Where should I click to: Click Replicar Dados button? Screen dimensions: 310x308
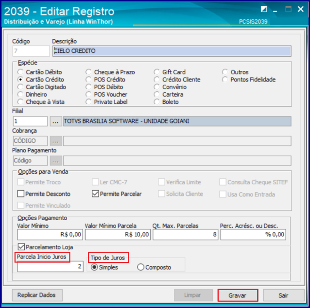point(37,295)
